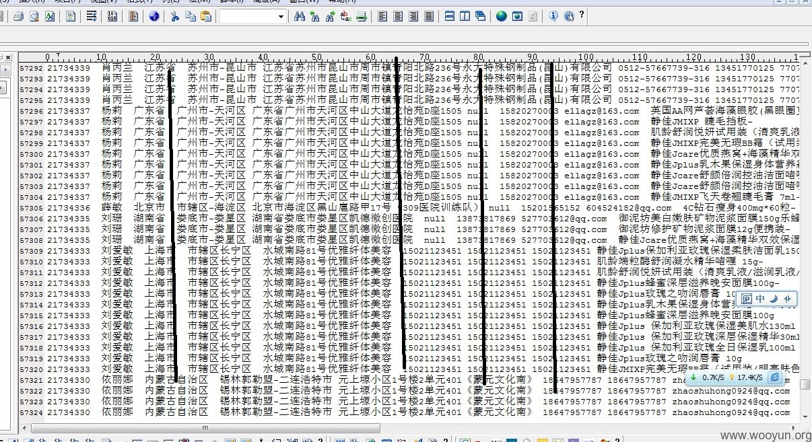Click the blue browser view icon
Screen dimensions: 812x442
coord(154,16)
